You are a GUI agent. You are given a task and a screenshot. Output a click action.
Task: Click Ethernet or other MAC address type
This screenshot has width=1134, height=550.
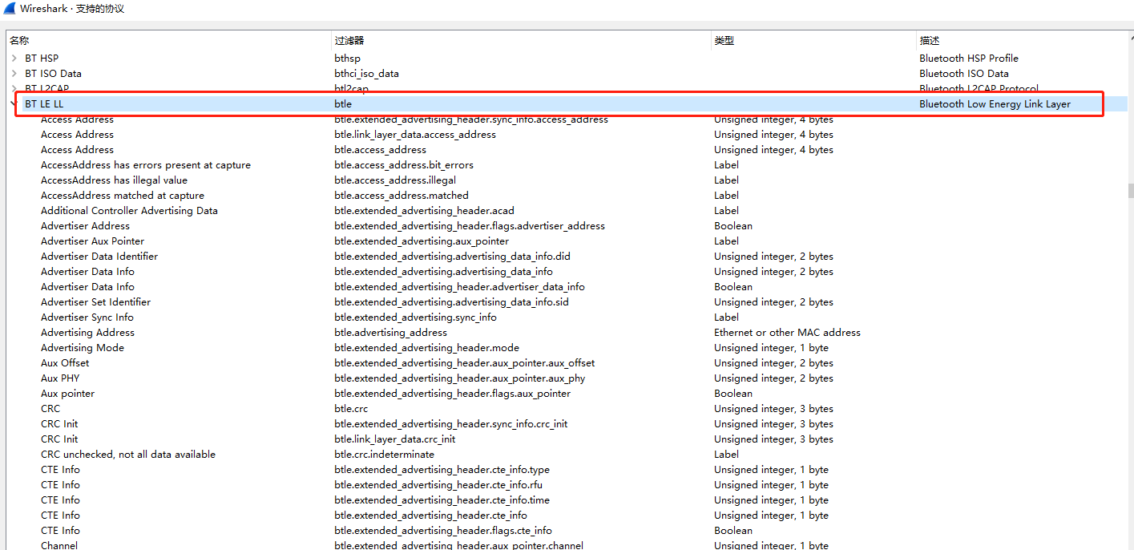tap(787, 333)
